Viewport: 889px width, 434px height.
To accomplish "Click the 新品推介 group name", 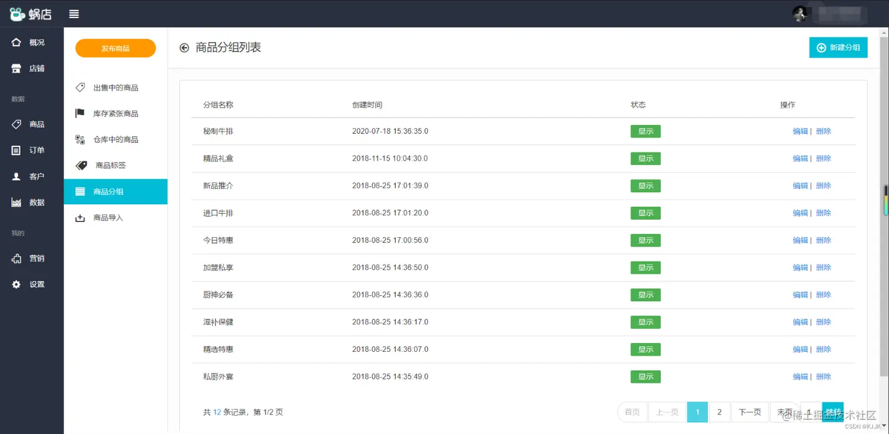I will click(218, 186).
